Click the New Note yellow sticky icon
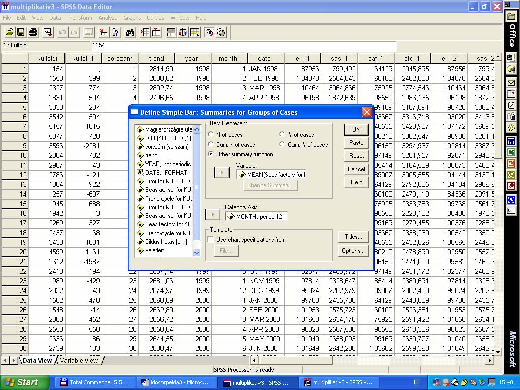The width and height of the screenshot is (520, 390). point(511,127)
